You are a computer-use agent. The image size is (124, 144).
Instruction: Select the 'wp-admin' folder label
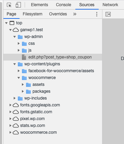[x=34, y=37]
